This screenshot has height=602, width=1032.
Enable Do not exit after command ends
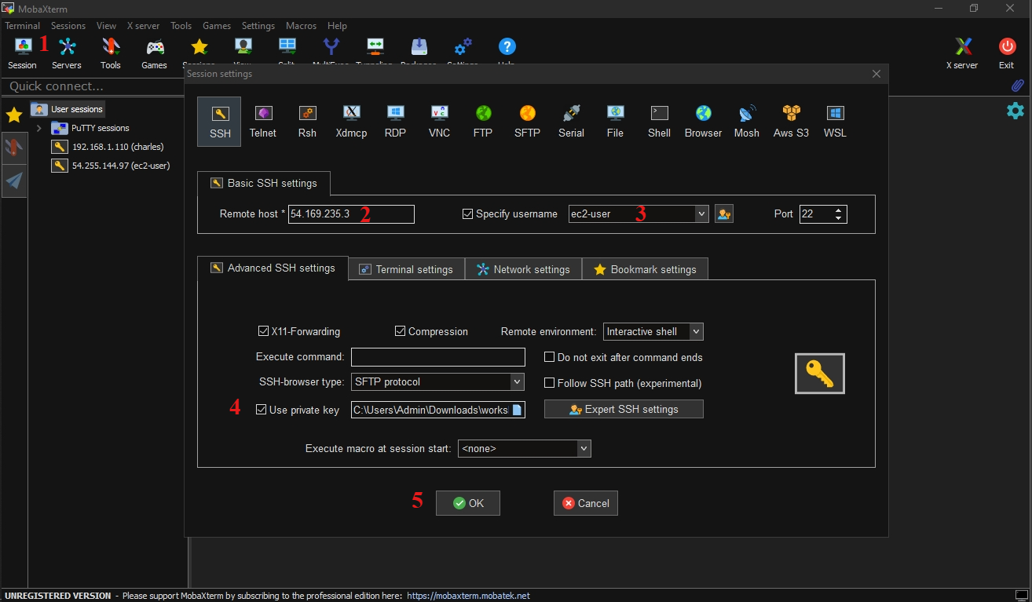(550, 357)
